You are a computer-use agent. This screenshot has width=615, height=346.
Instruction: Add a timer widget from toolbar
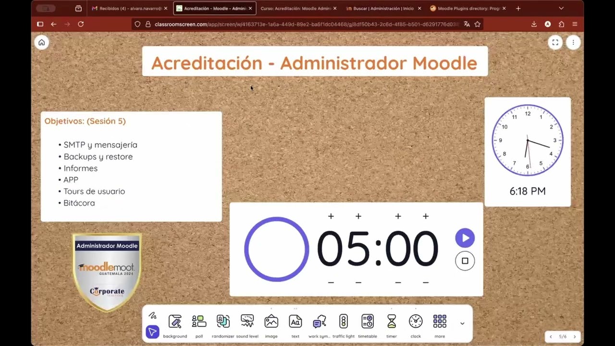click(392, 326)
